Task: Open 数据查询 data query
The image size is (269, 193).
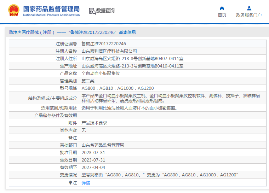Action: (105, 11)
